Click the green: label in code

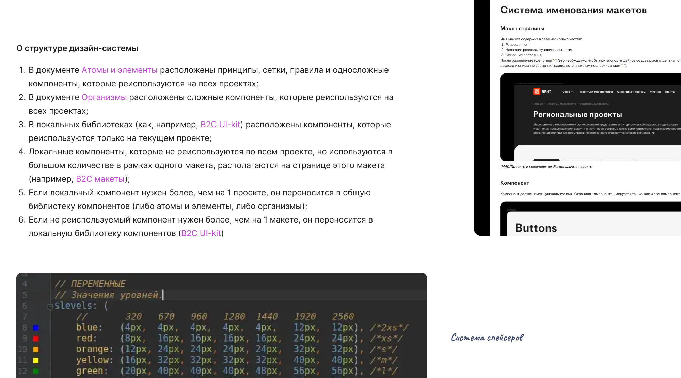tap(92, 371)
